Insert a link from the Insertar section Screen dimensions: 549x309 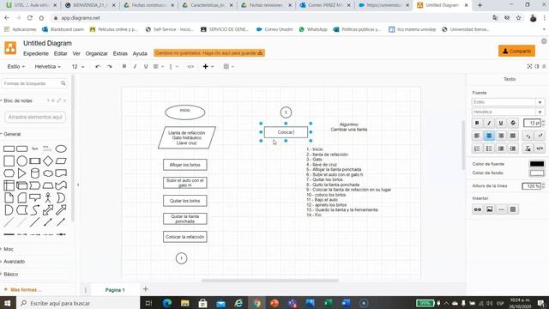478,209
